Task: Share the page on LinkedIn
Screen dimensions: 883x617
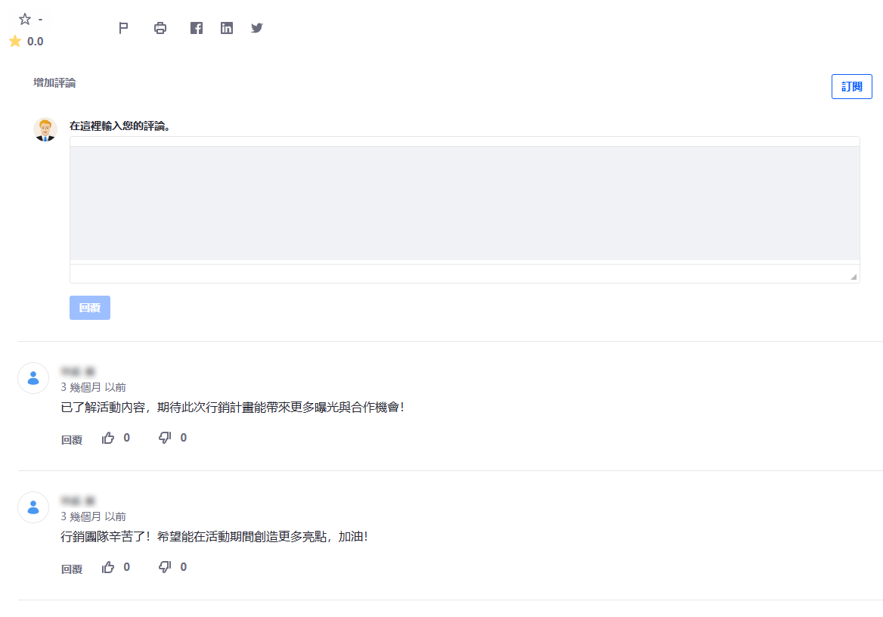Action: coord(226,27)
